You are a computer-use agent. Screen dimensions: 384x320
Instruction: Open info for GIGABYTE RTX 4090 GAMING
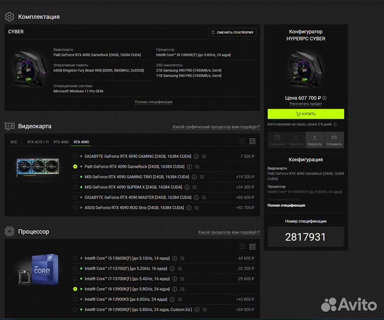point(196,156)
